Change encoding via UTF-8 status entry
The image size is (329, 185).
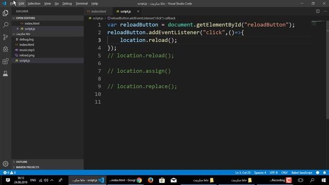coord(273,173)
